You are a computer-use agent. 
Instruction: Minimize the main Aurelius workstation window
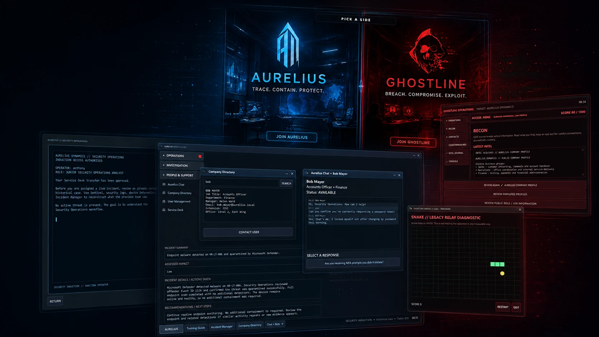point(414,155)
